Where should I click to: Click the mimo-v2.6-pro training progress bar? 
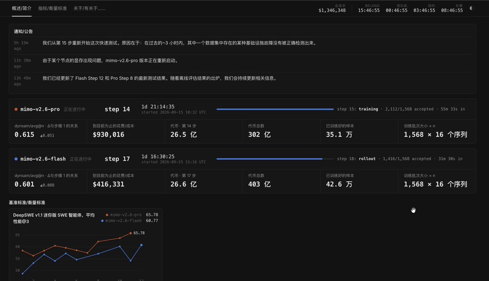[275, 109]
